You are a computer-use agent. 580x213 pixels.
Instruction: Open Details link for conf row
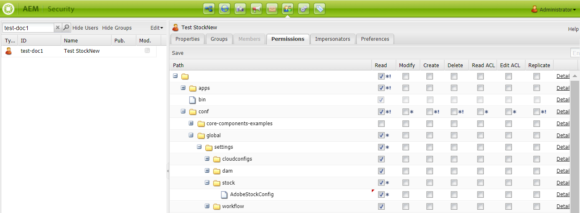563,112
